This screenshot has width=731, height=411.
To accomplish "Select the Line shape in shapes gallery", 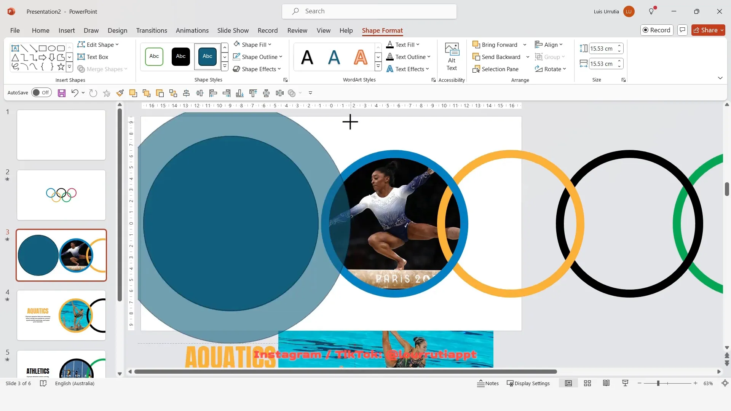I will pyautogui.click(x=24, y=48).
